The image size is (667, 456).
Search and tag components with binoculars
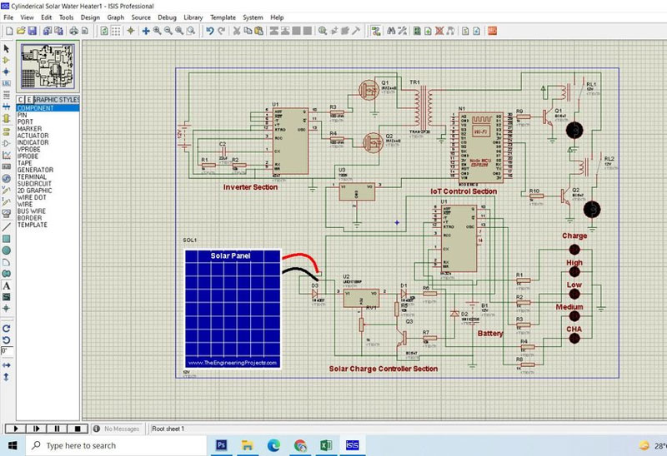391,31
